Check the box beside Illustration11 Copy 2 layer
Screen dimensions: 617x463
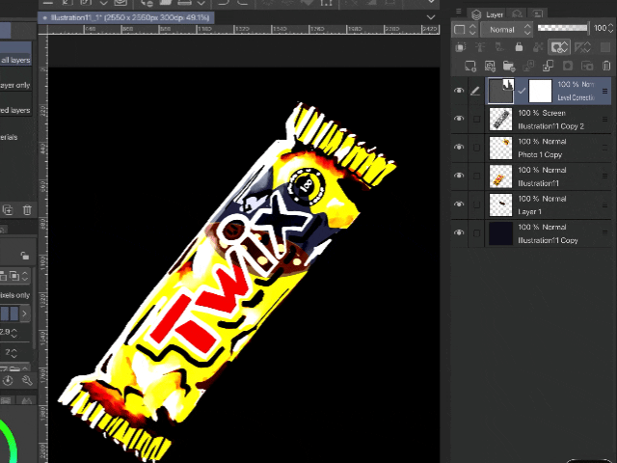coord(476,119)
